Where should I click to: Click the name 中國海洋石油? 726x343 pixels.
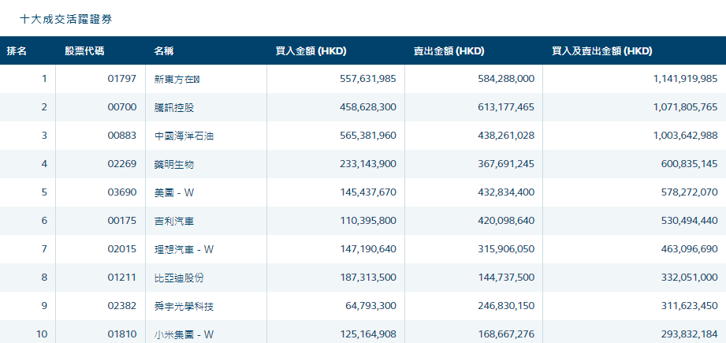tap(184, 136)
